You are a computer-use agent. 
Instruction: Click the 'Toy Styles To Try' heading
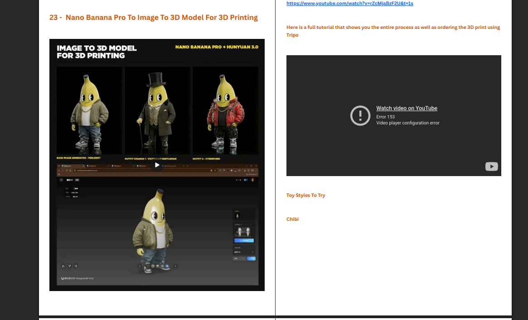point(305,196)
